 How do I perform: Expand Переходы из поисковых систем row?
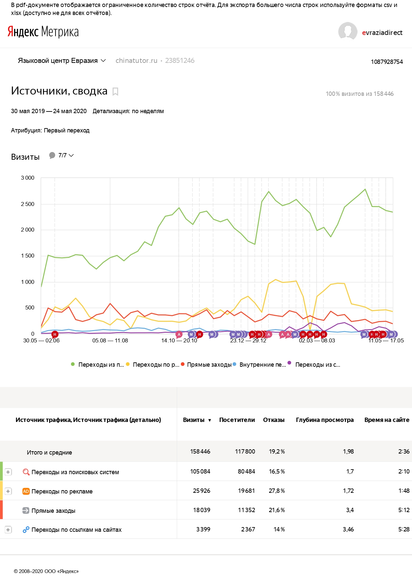tap(8, 472)
